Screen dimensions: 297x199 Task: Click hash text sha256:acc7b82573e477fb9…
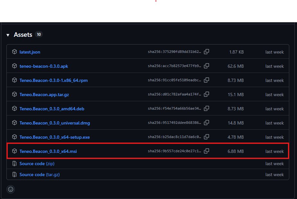175,66
